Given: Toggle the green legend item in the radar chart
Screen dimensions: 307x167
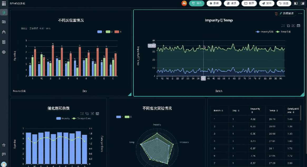Looking at the screenshot, I should point(128,117).
